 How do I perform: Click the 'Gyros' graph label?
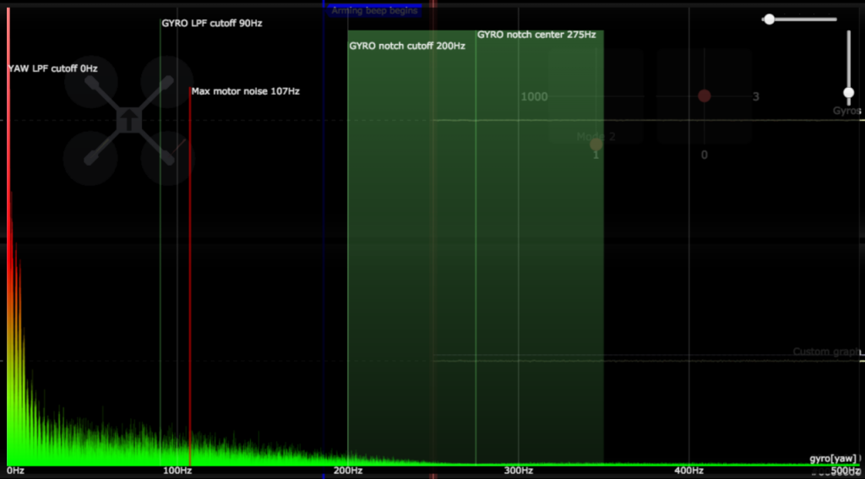click(x=846, y=111)
